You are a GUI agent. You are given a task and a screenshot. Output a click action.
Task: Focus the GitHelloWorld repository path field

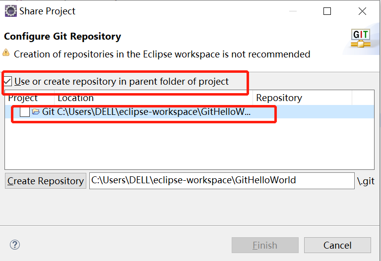click(x=222, y=181)
